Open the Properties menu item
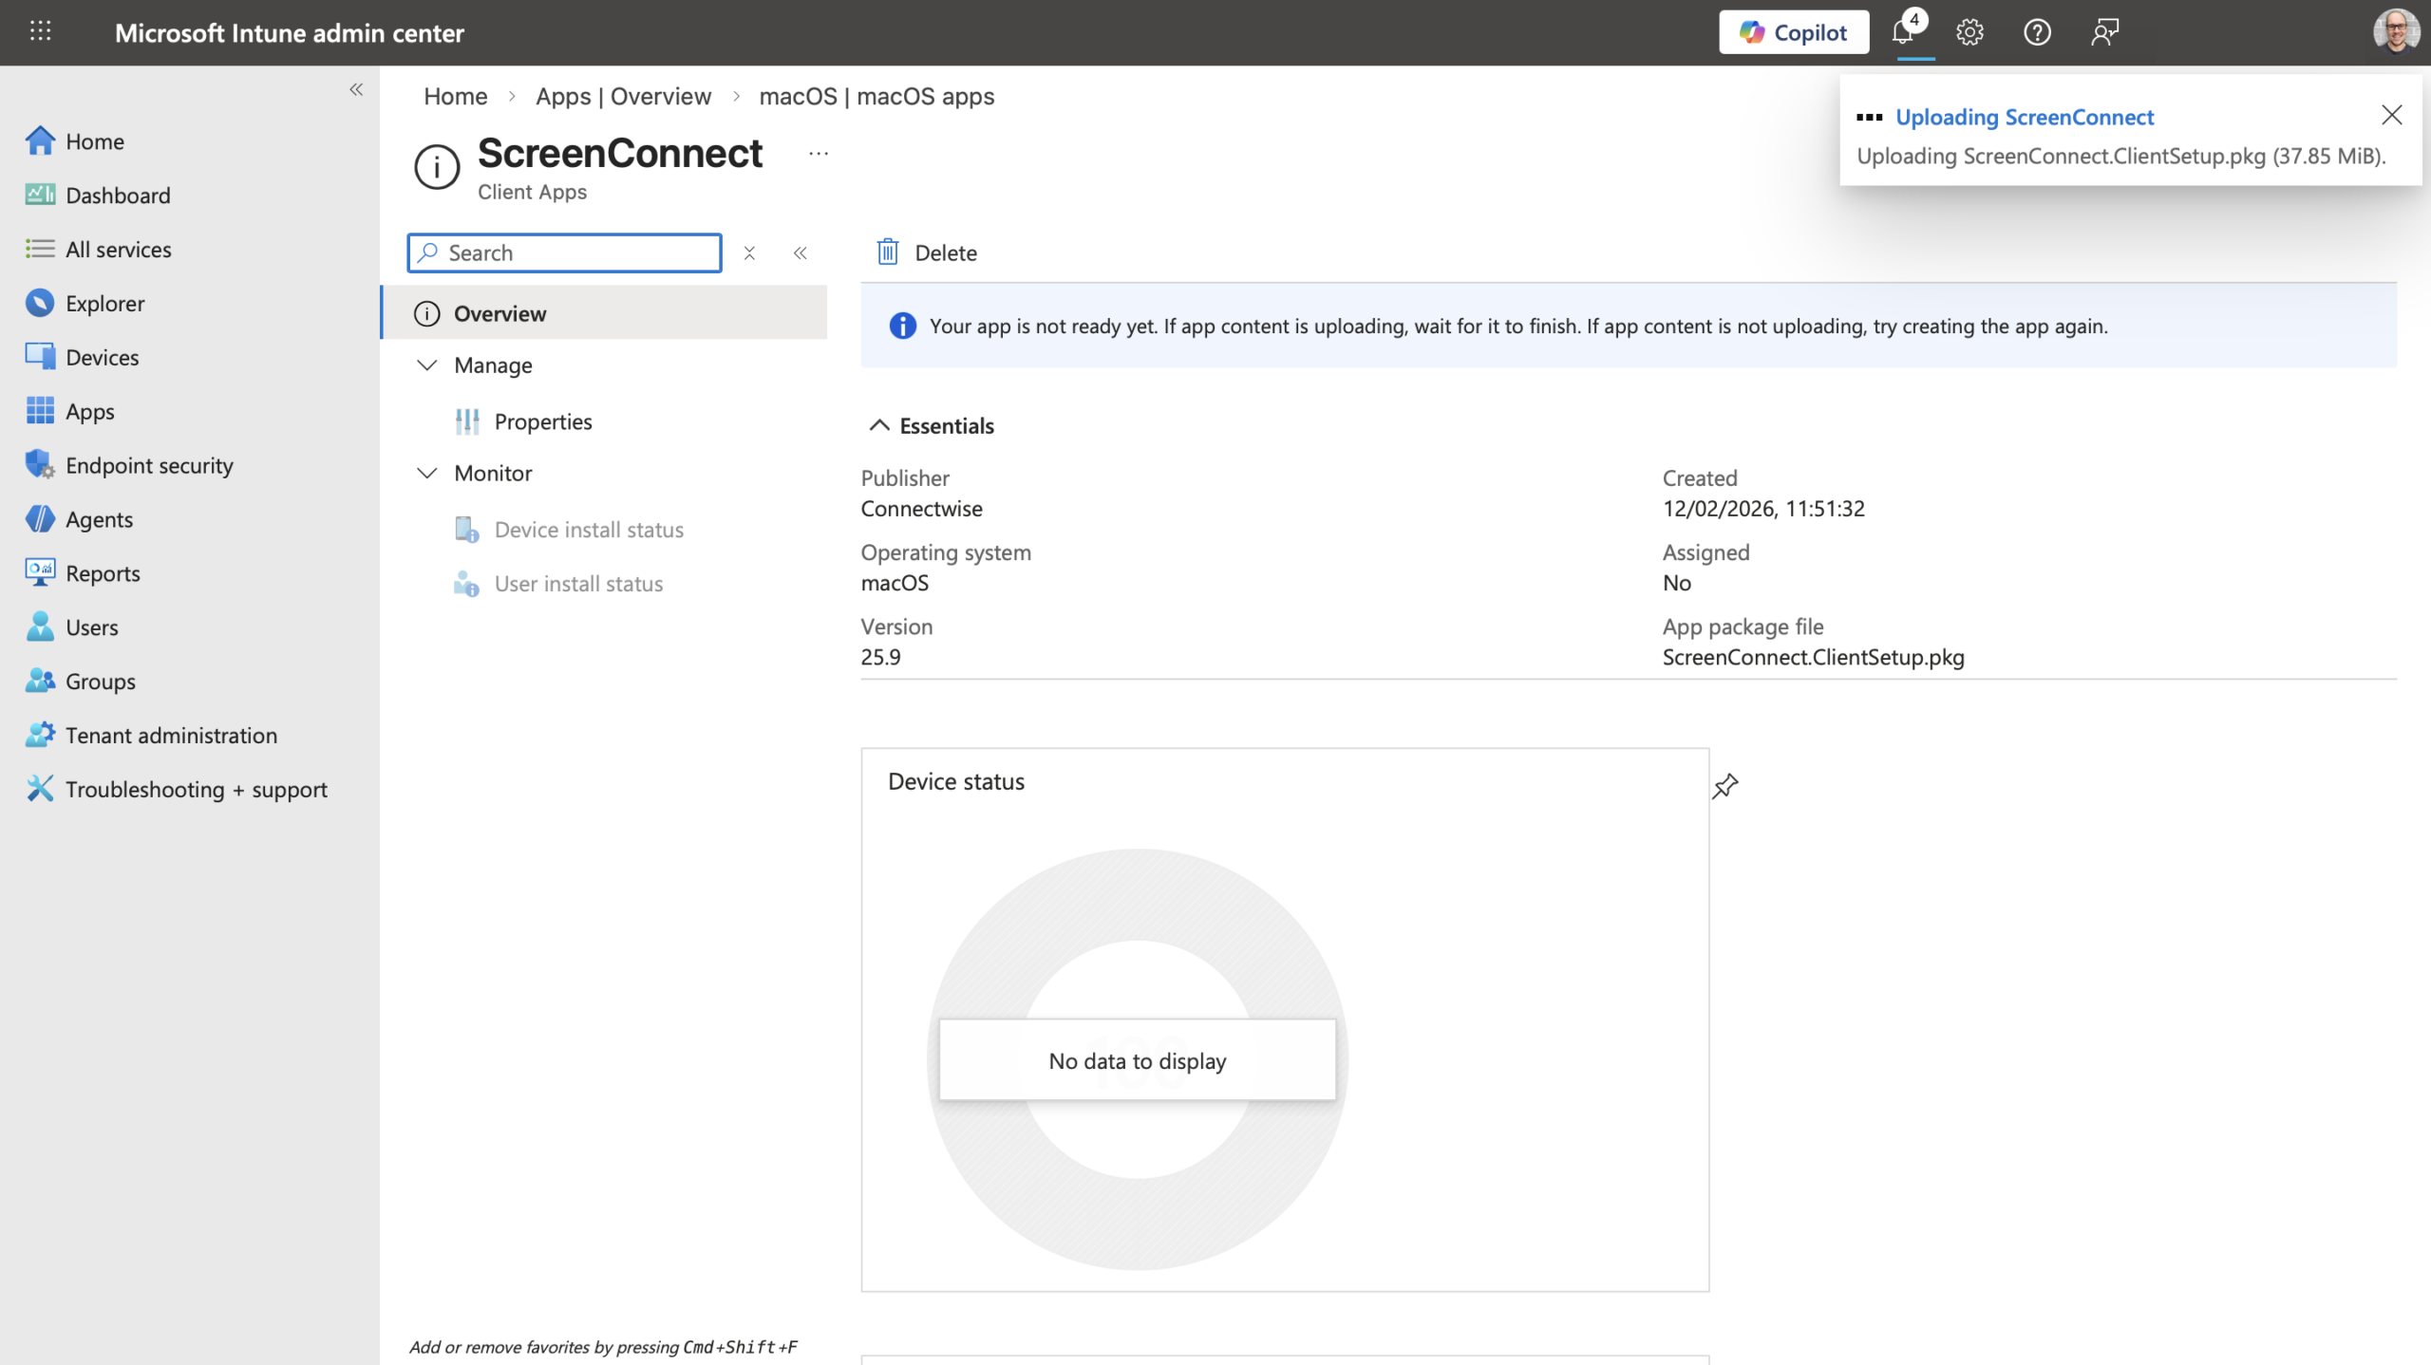Image resolution: width=2431 pixels, height=1365 pixels. pyautogui.click(x=542, y=421)
